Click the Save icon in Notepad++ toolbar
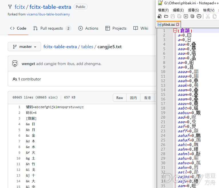Image resolution: width=219 pixels, height=188 pixels. pos(173,17)
